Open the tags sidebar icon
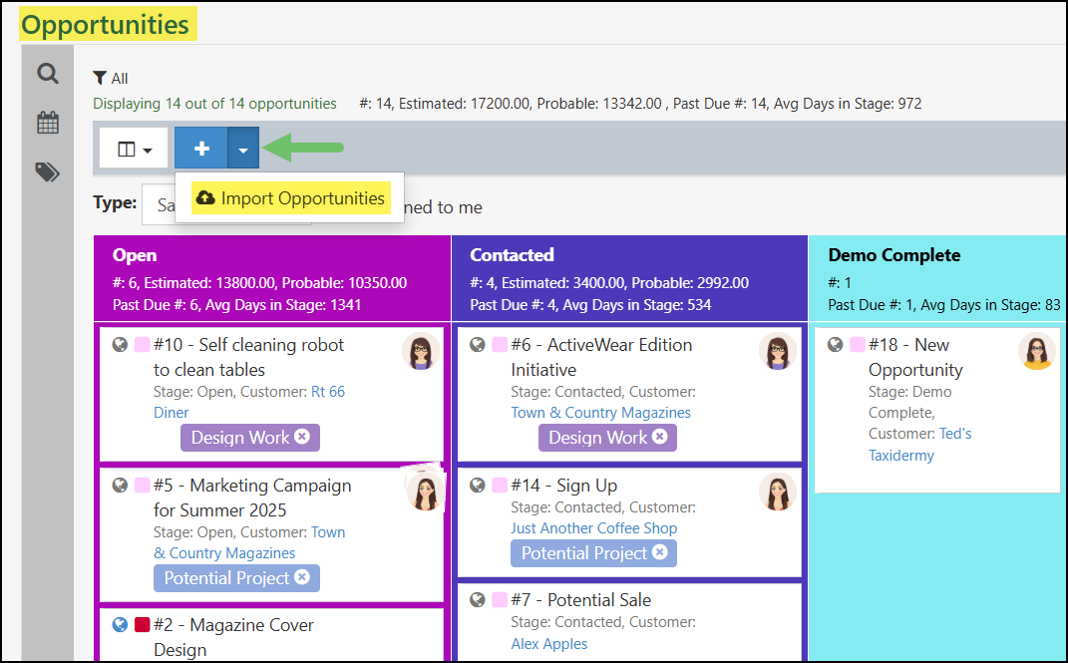 pos(48,172)
